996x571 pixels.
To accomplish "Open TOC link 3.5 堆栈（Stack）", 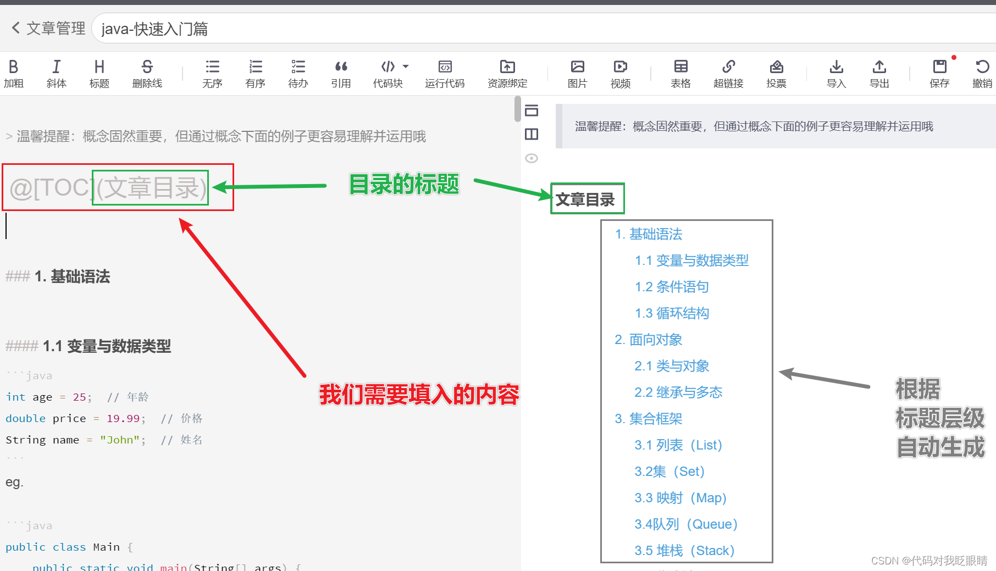I will pyautogui.click(x=684, y=551).
